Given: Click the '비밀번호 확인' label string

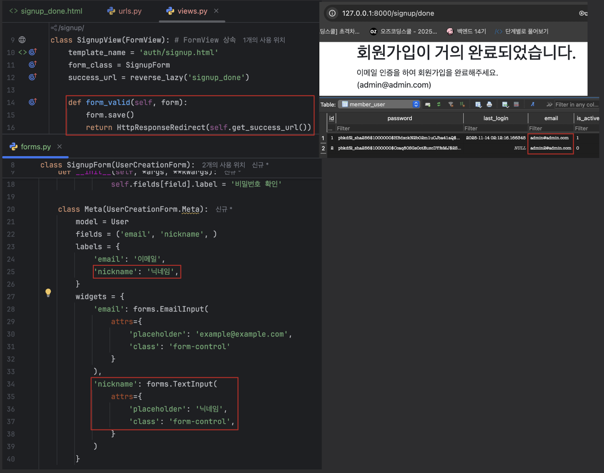Looking at the screenshot, I should point(256,184).
